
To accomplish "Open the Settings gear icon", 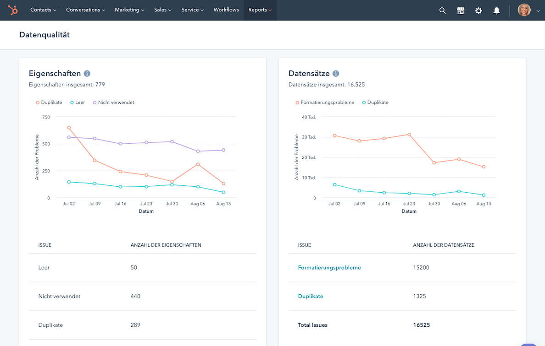I will (478, 11).
